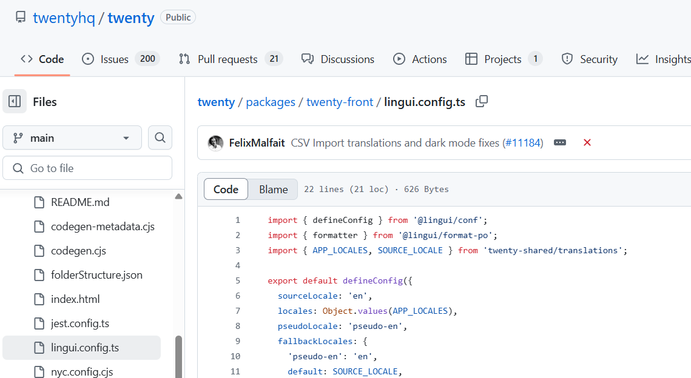Screen dimensions: 691x378
Task: Click FelixMalfait's avatar
Action: coord(215,142)
